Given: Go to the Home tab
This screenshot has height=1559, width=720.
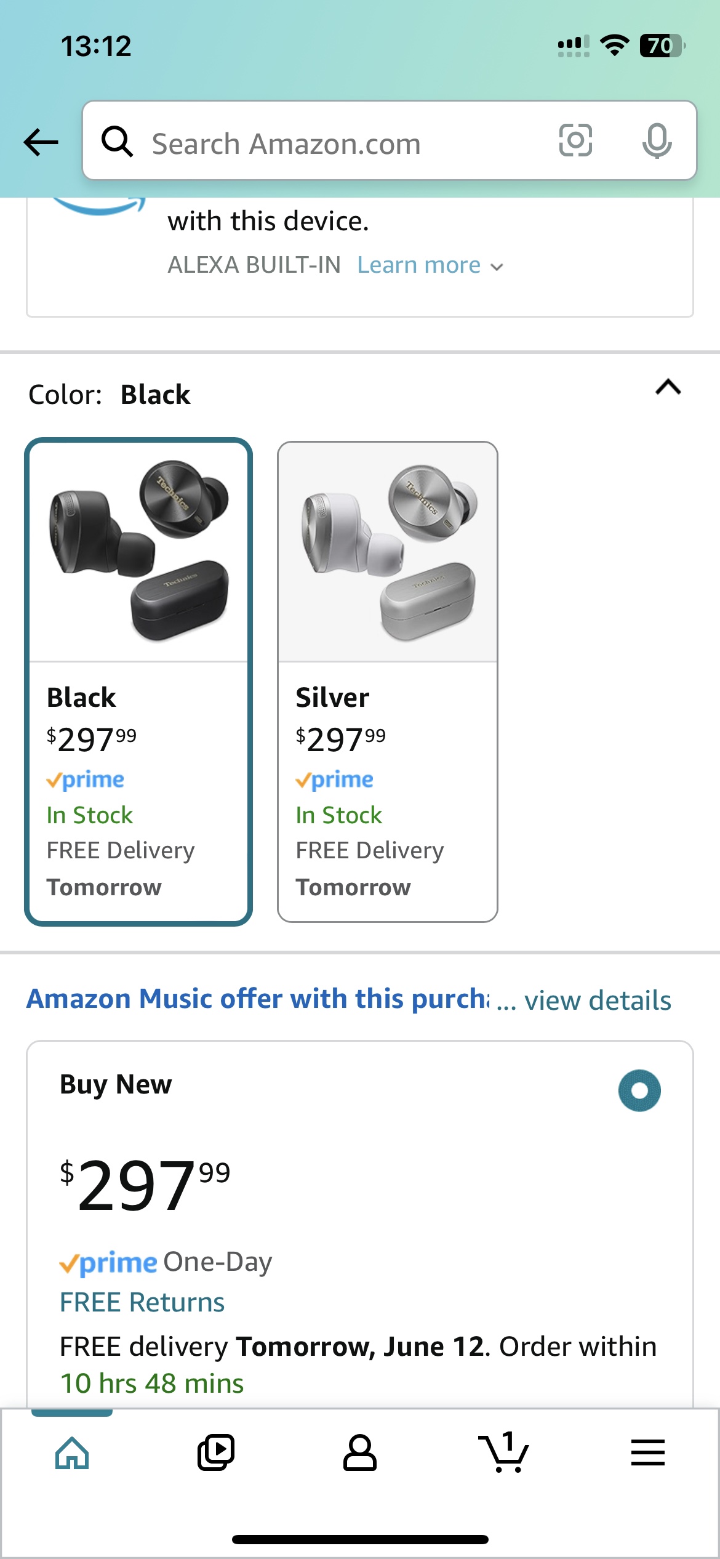Looking at the screenshot, I should point(72,1453).
